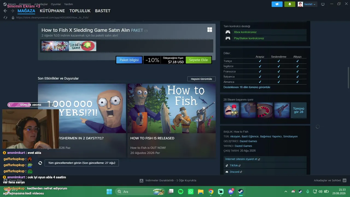Screen dimensions: 350x197
Task: Click the Tümünü gör 28 achievements button
Action: [x=299, y=110]
